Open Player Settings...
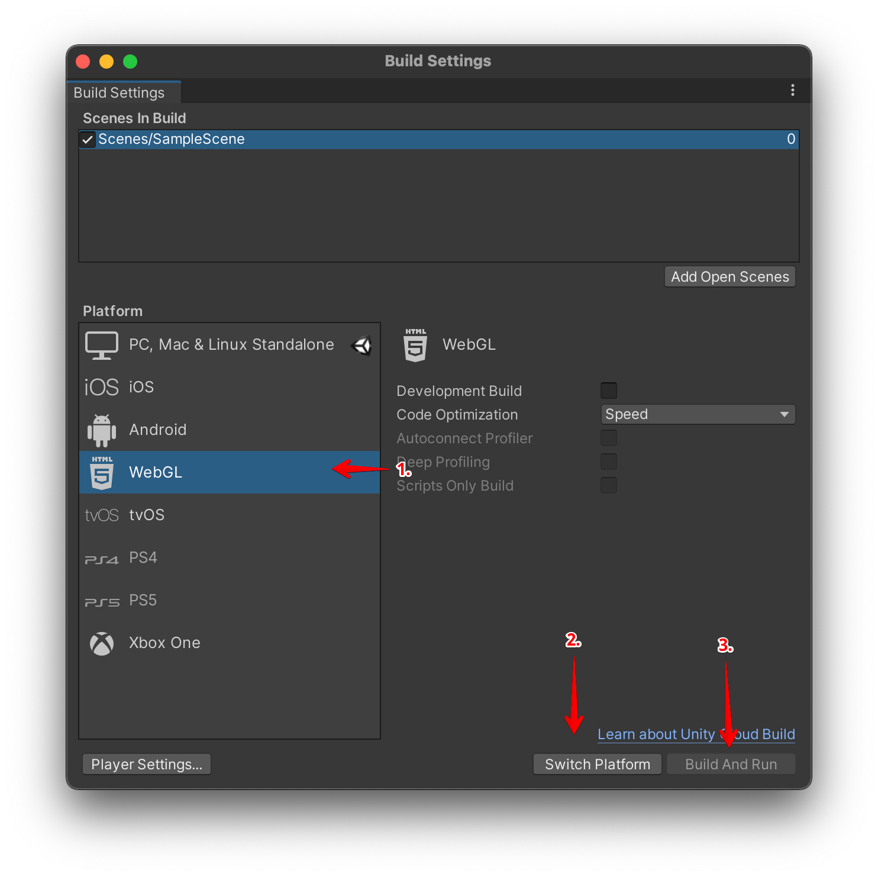 pyautogui.click(x=147, y=765)
